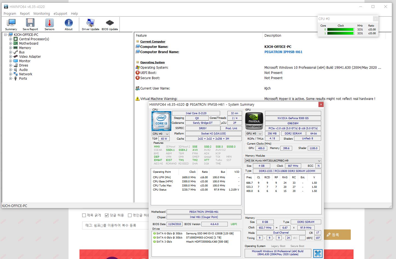Open the Monitoring menu
This screenshot has width=396, height=259.
[42, 13]
